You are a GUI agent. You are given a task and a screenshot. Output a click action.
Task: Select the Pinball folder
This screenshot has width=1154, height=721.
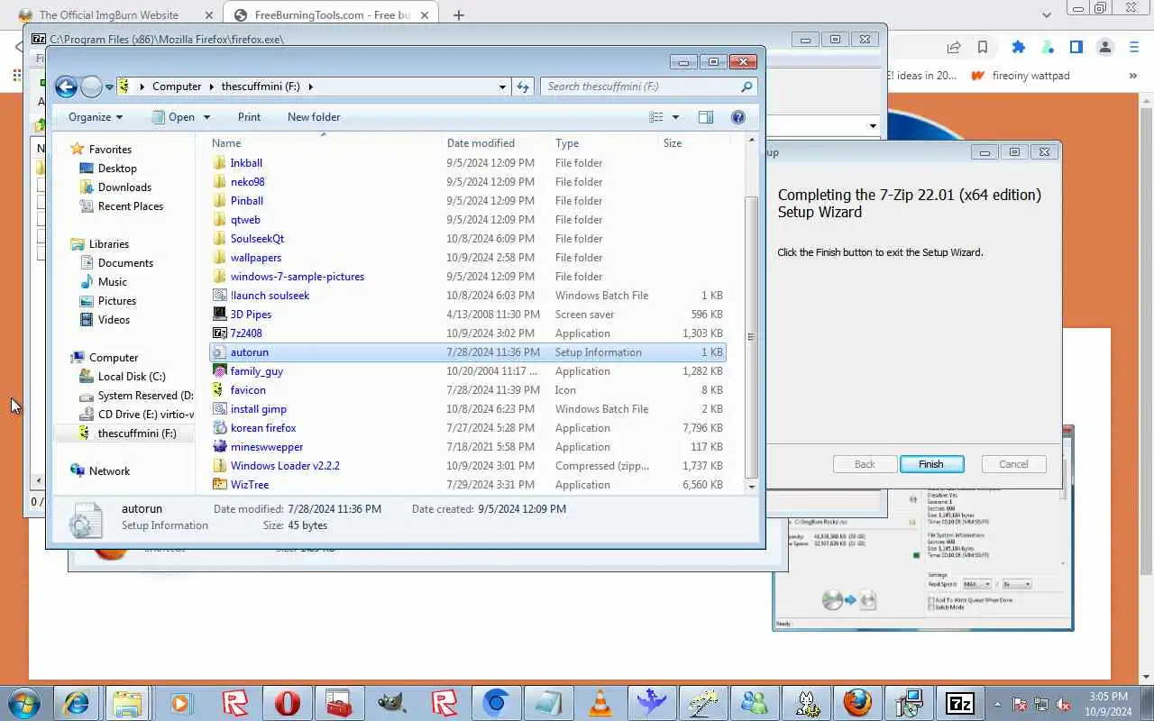point(246,201)
